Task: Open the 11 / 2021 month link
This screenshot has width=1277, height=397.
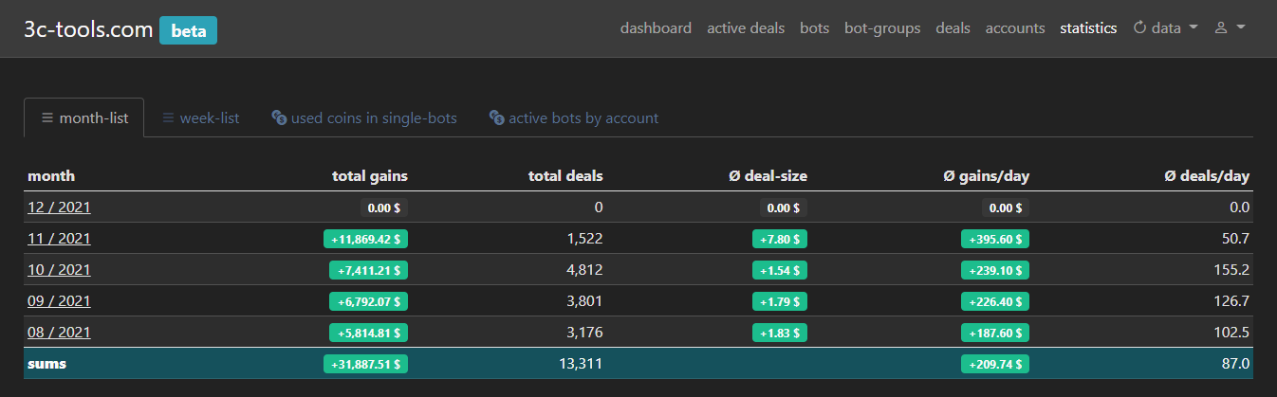Action: (59, 239)
